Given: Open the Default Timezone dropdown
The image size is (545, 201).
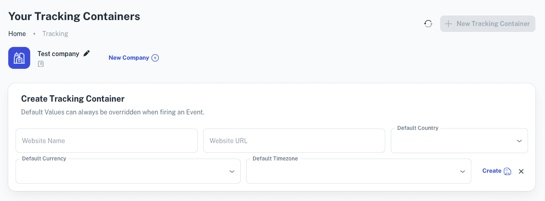Looking at the screenshot, I should [x=359, y=171].
